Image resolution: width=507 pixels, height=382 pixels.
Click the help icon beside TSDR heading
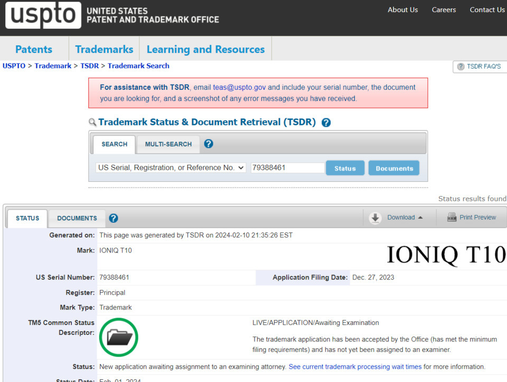pyautogui.click(x=326, y=123)
